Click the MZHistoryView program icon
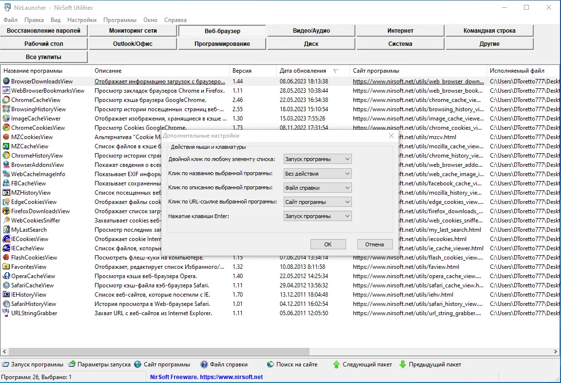Image resolution: width=561 pixels, height=383 pixels. coord(6,193)
